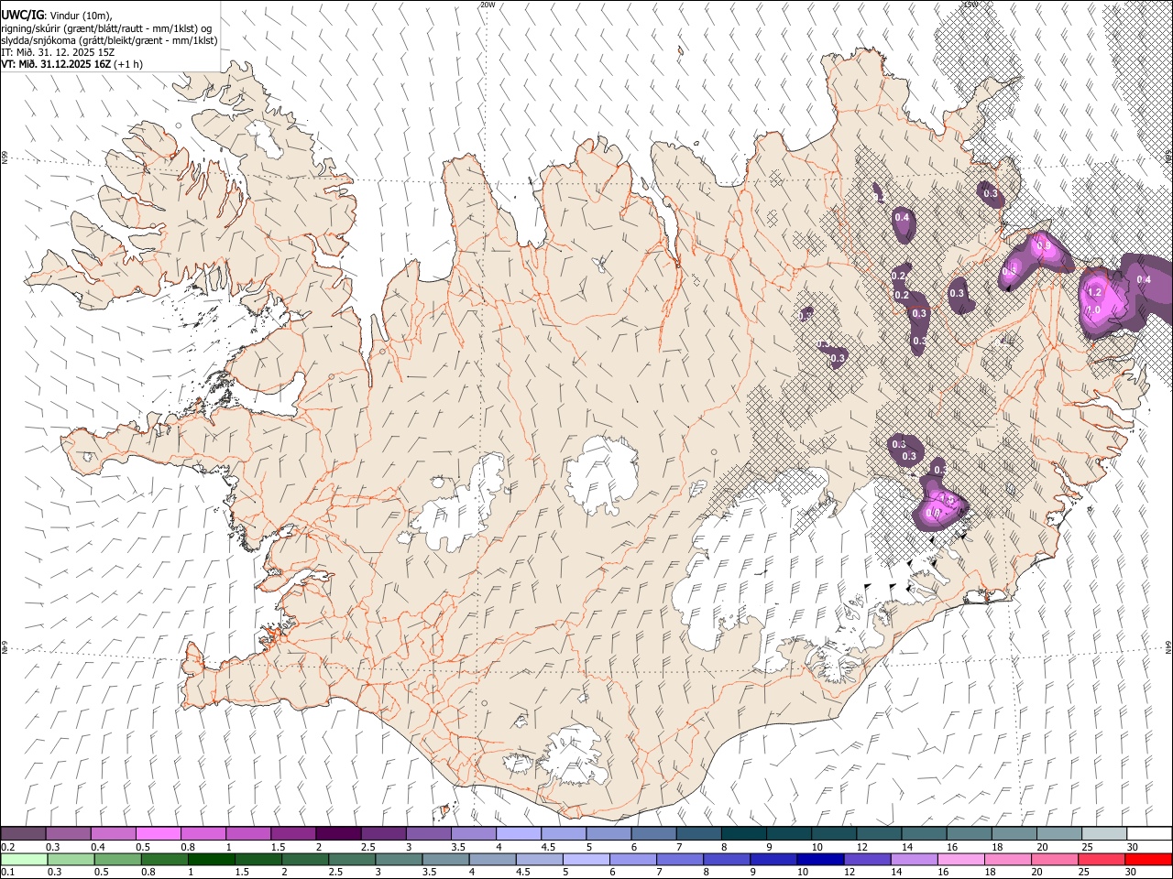Click the light periwinkle swatch labeled 4 on upper legend

(519, 834)
